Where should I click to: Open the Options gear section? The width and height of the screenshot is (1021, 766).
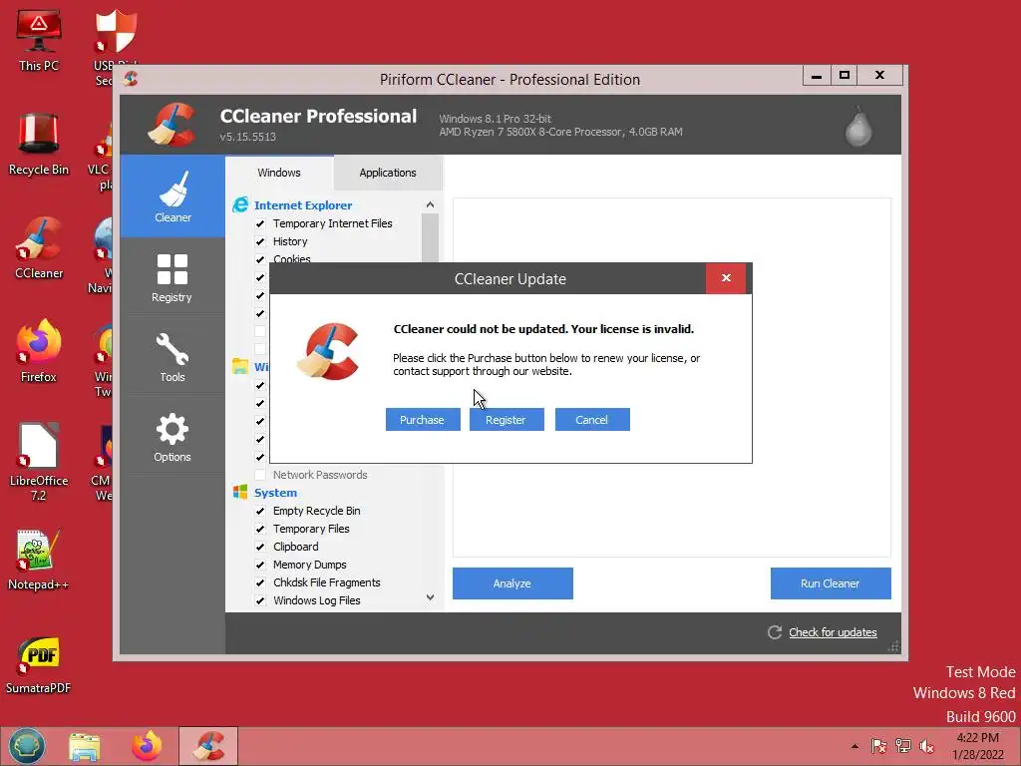[x=172, y=437]
